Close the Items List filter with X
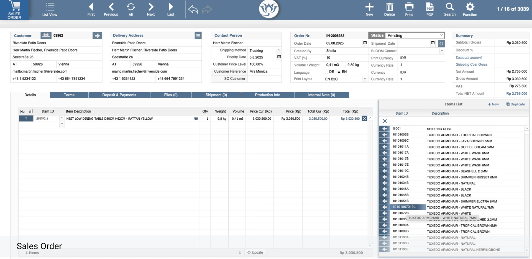The height and width of the screenshot is (259, 532). coord(385,121)
